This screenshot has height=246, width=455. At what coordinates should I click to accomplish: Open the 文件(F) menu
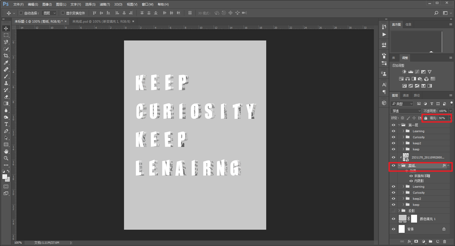[18, 4]
